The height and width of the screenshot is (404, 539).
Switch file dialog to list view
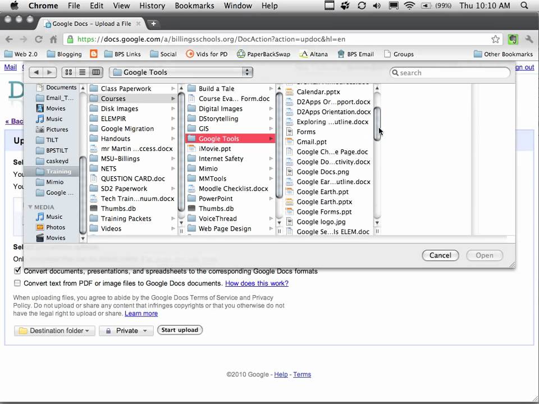point(82,72)
